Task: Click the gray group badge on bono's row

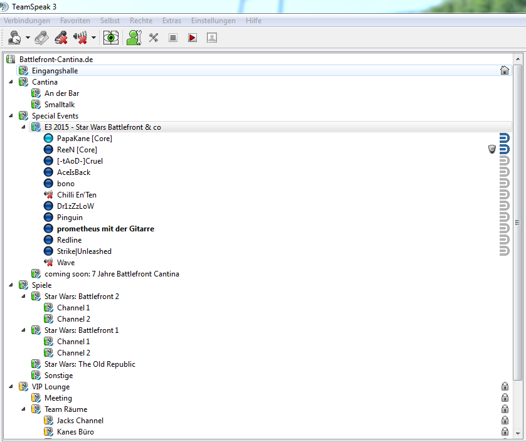Action: click(x=504, y=184)
